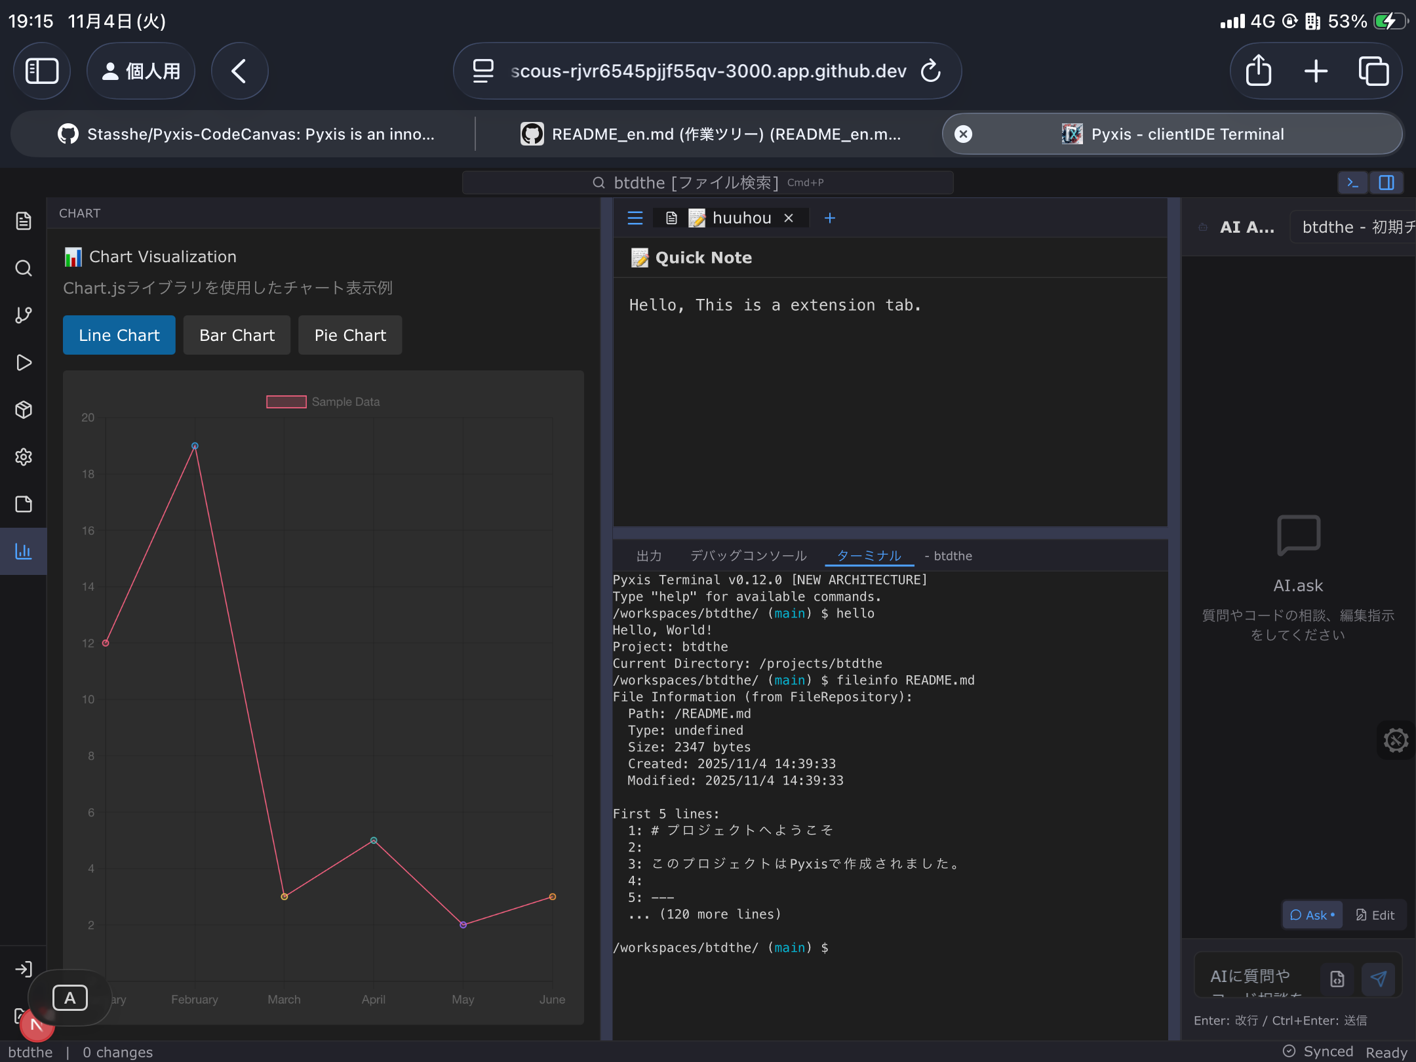This screenshot has width=1416, height=1062.
Task: Open a new terminal with the prompt icon
Action: pos(1352,183)
